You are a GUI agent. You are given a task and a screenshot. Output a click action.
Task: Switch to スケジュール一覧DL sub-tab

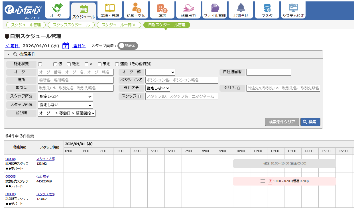119,25
